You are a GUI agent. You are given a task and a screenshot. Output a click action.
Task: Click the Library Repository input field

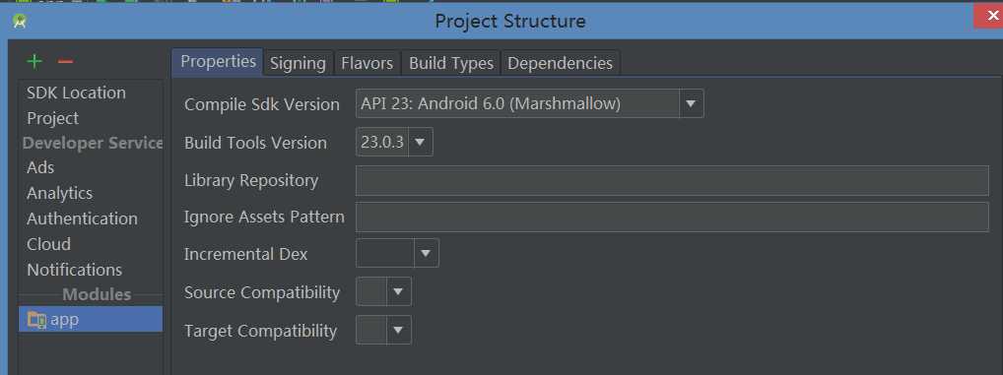[x=672, y=181]
